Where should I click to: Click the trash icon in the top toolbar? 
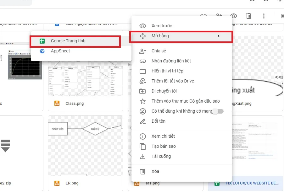248,16
